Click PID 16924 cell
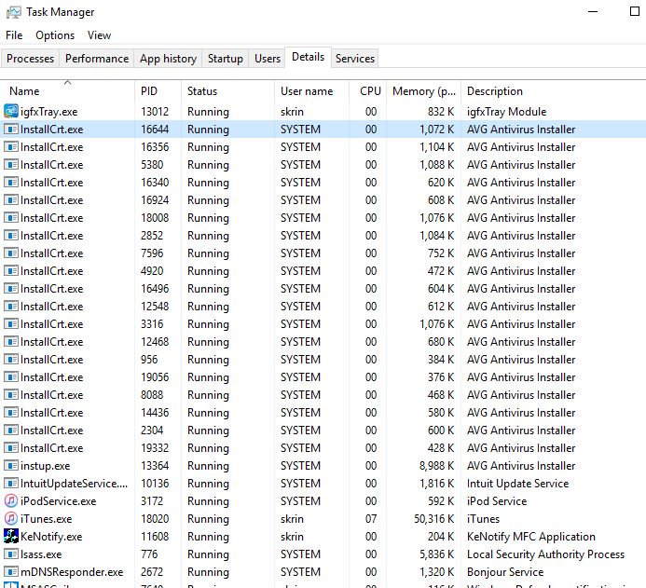Screen dimensions: 646x588 click(155, 200)
